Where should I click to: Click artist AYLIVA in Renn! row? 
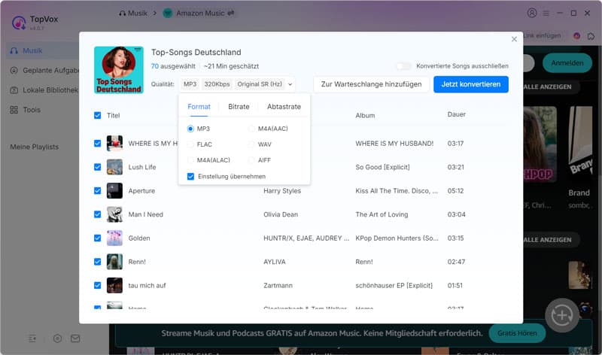[x=275, y=262]
